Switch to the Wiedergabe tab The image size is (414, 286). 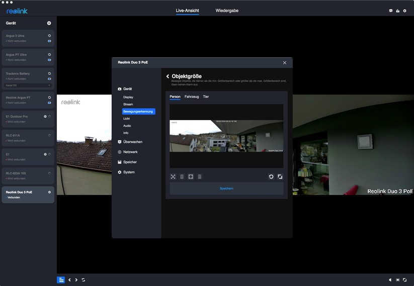(227, 11)
